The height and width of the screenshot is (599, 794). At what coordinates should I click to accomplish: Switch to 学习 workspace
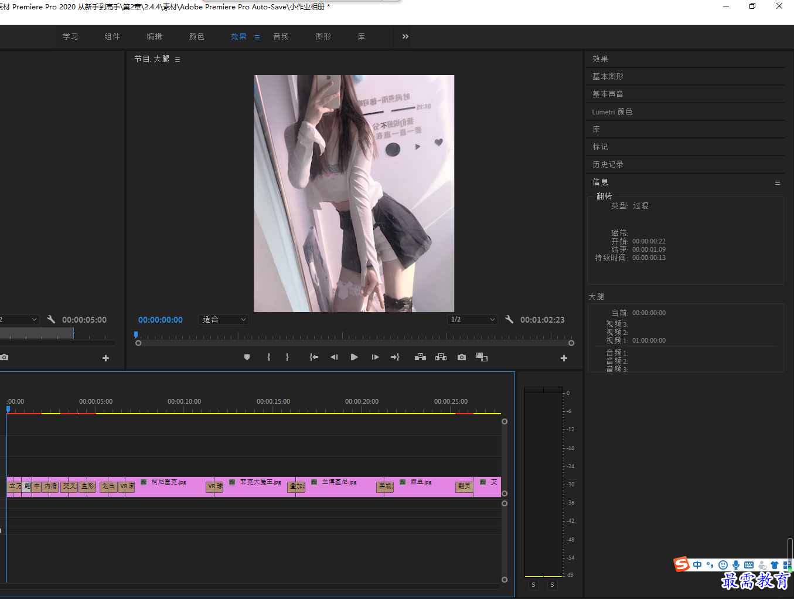click(70, 36)
